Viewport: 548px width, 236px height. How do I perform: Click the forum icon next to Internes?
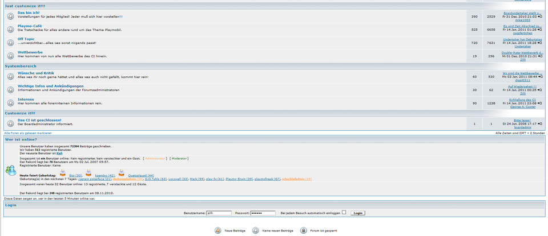(x=10, y=103)
